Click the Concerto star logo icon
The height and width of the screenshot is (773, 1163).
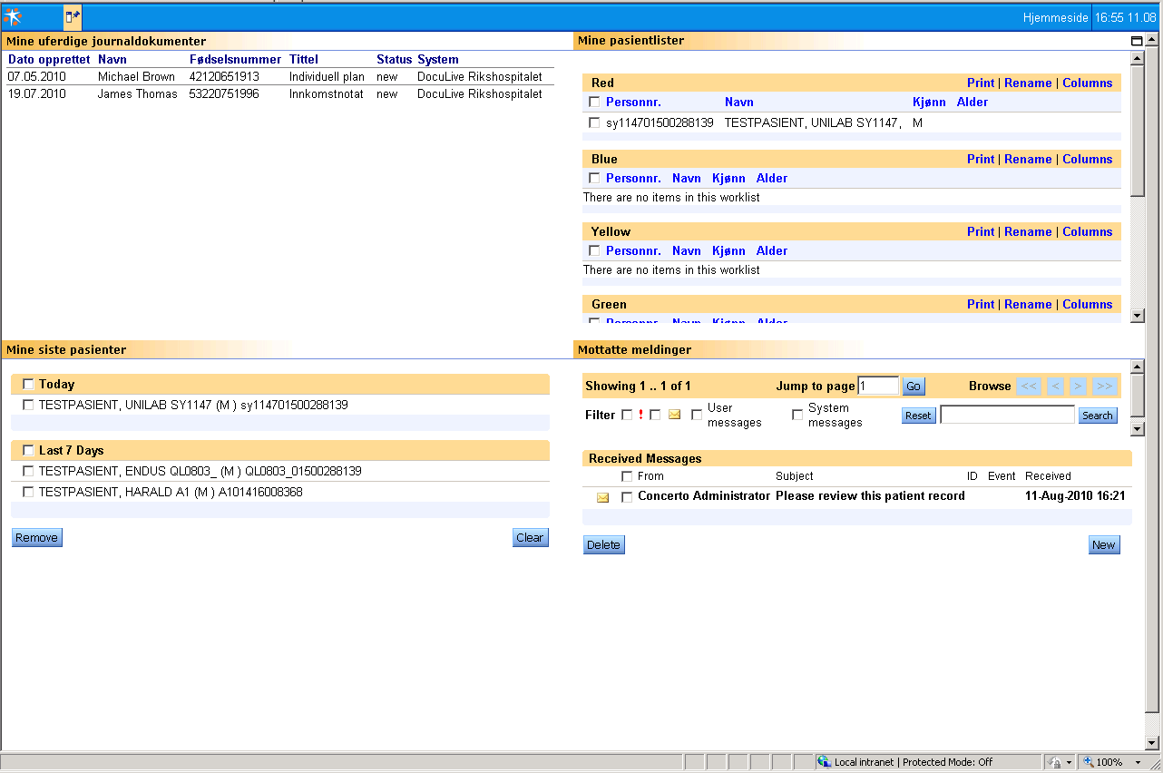[x=13, y=17]
